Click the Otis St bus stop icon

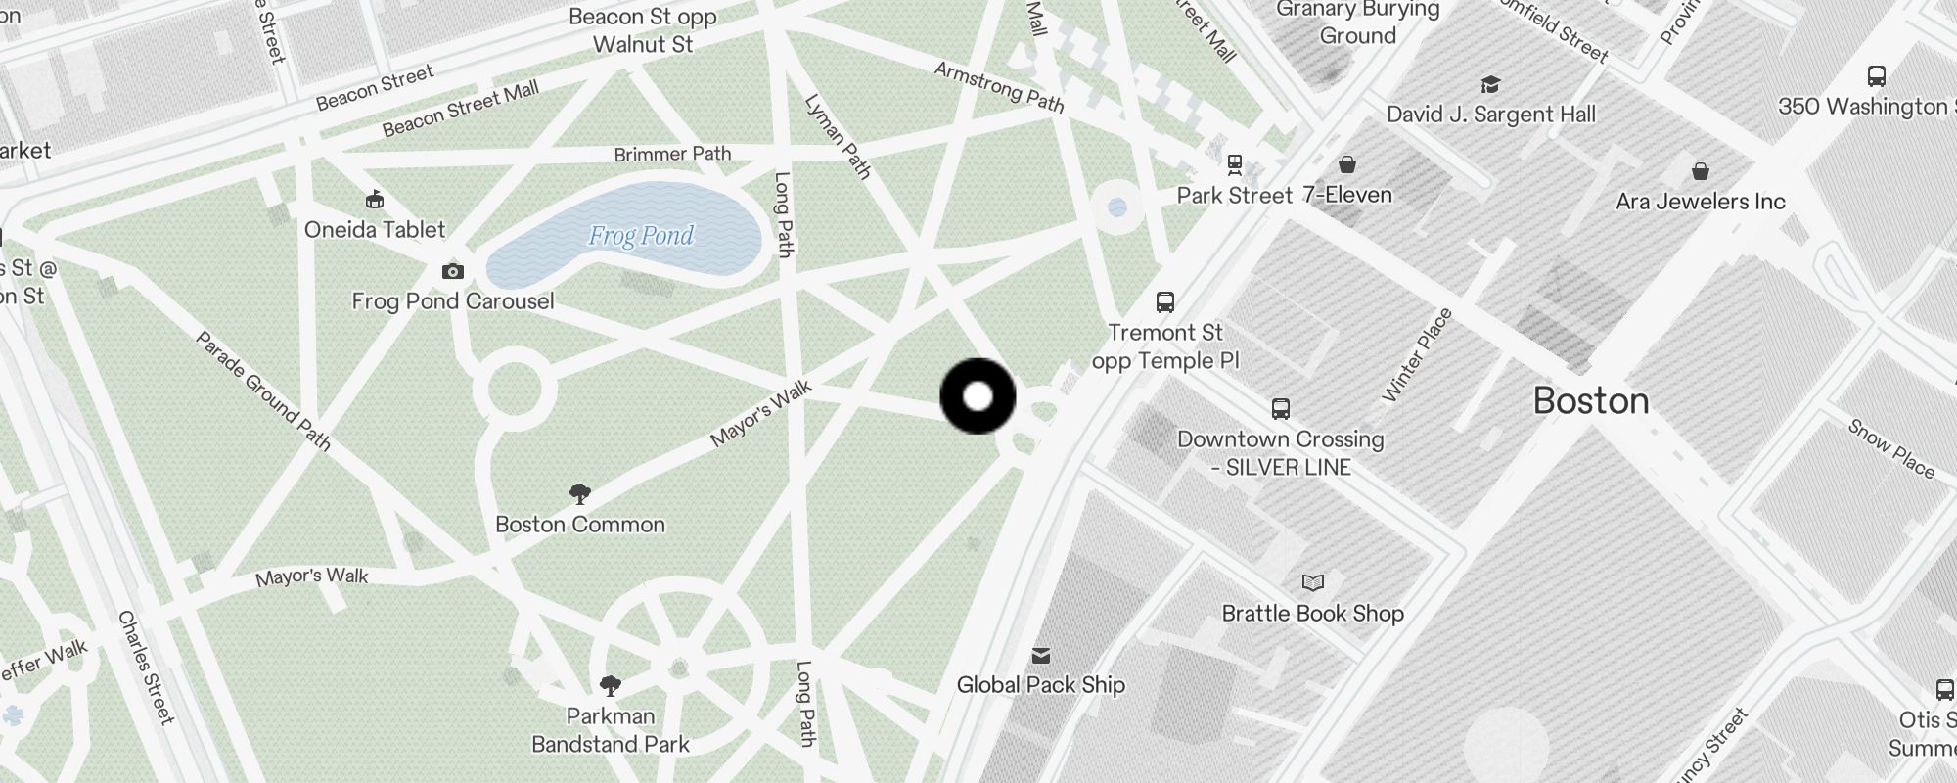(x=1945, y=690)
